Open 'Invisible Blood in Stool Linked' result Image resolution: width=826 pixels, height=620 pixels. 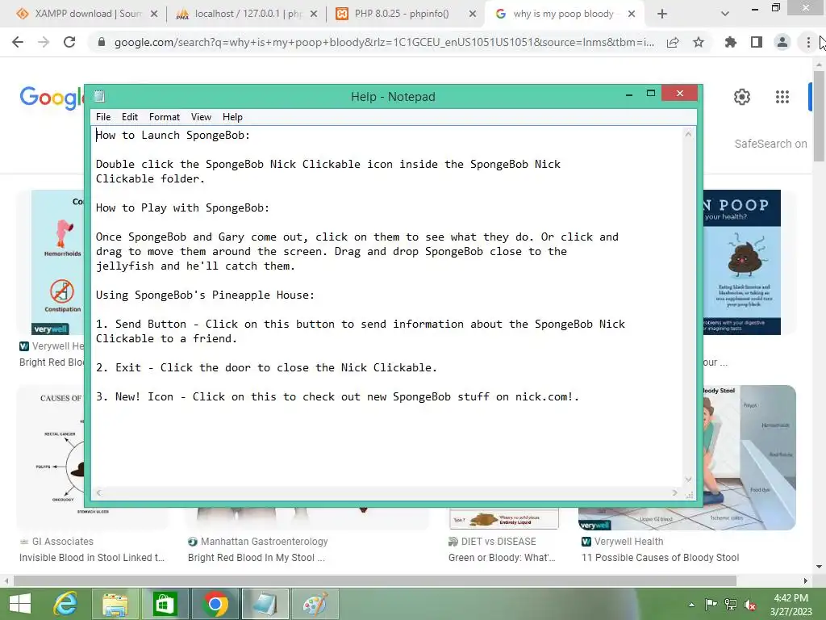[x=92, y=558]
